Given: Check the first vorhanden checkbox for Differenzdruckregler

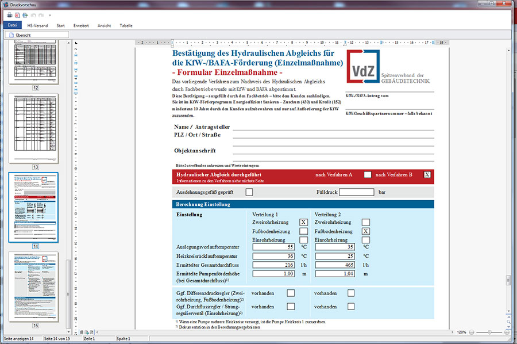Looking at the screenshot, I should pyautogui.click(x=291, y=293).
